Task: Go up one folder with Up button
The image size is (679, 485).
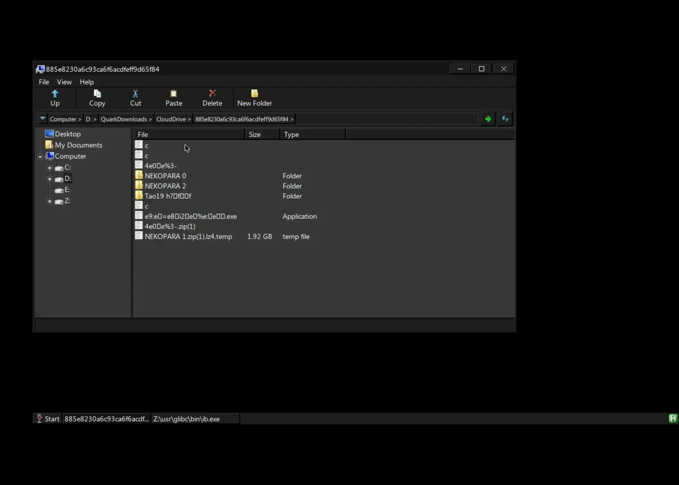Action: [x=55, y=98]
